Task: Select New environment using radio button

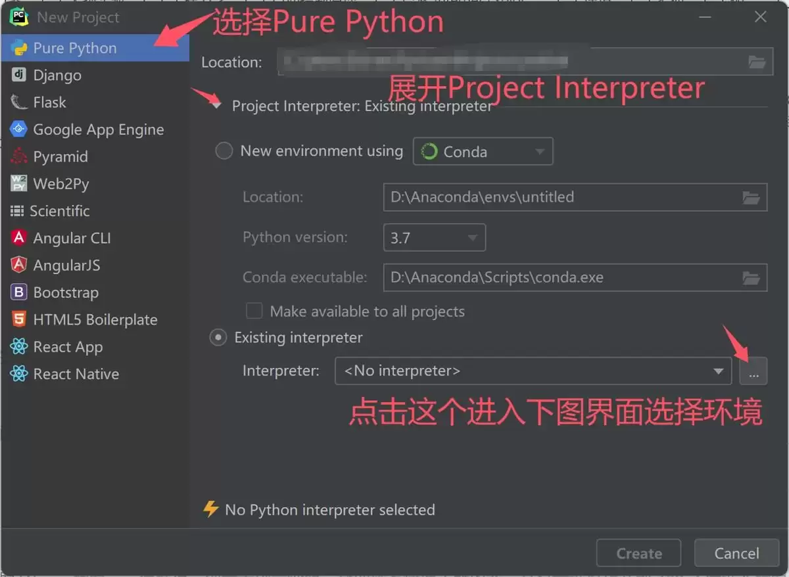Action: click(224, 151)
